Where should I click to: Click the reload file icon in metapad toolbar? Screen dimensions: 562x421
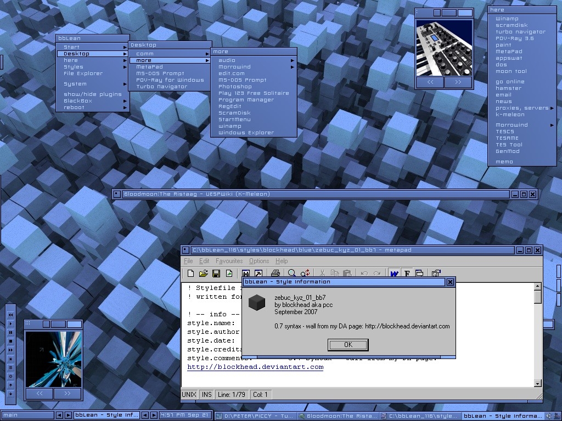229,274
